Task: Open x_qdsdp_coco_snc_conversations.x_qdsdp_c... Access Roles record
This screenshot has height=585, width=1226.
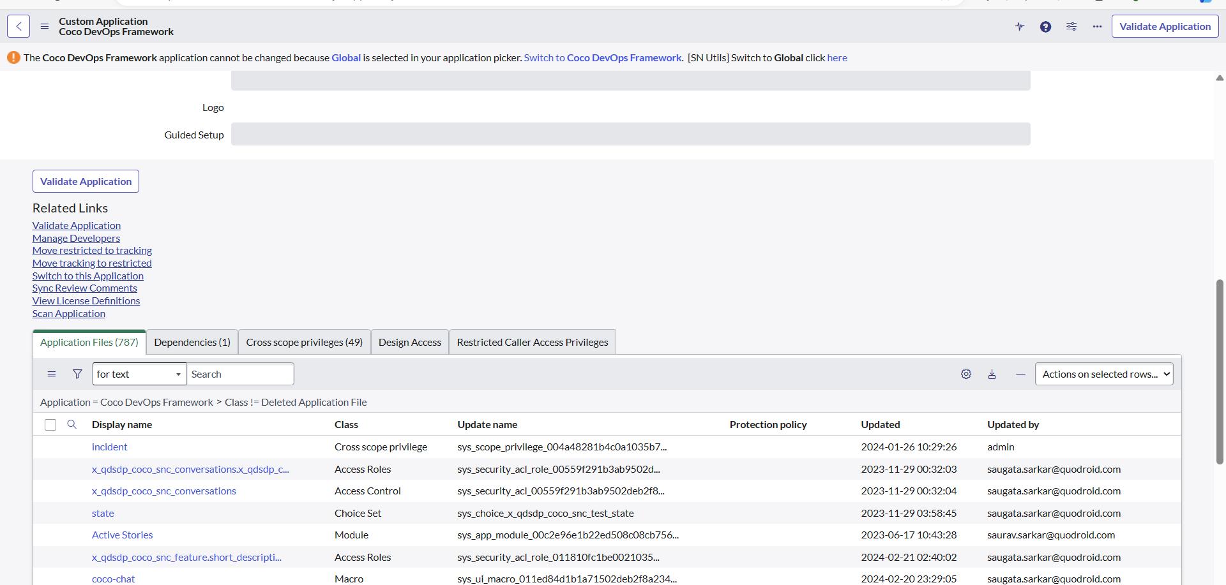Action: tap(190, 469)
